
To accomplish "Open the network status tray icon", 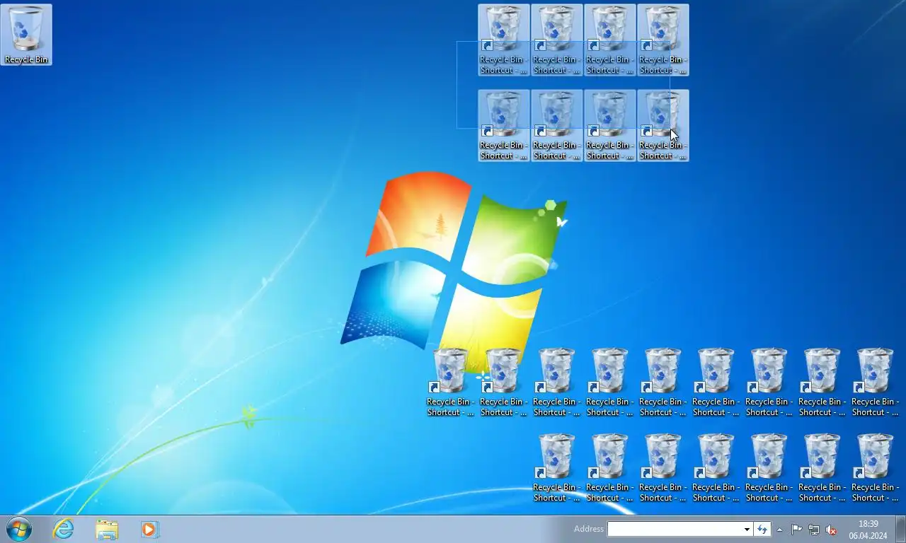I will click(x=814, y=530).
